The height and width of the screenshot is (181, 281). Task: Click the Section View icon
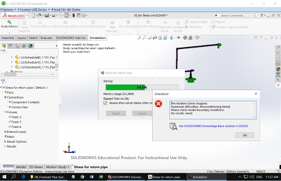pyautogui.click(x=155, y=38)
